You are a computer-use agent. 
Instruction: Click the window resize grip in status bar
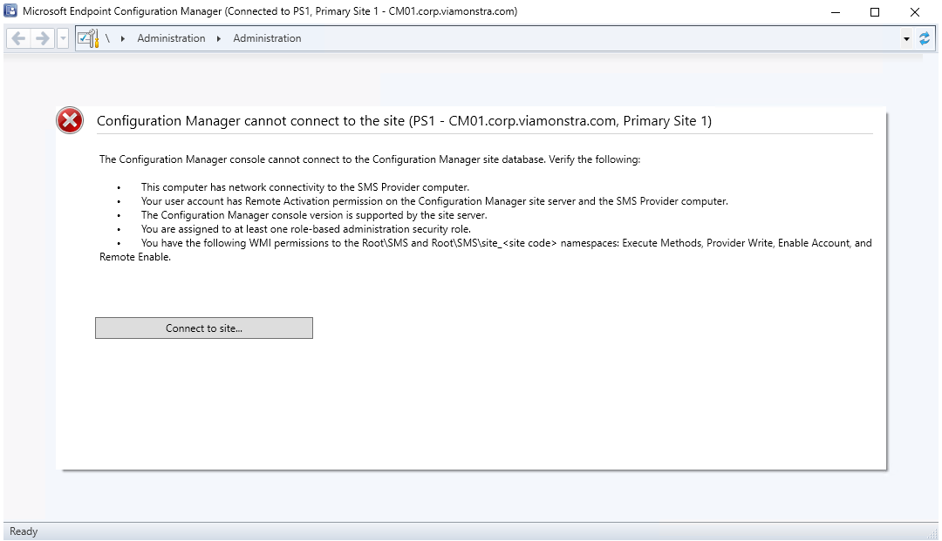[x=932, y=533]
